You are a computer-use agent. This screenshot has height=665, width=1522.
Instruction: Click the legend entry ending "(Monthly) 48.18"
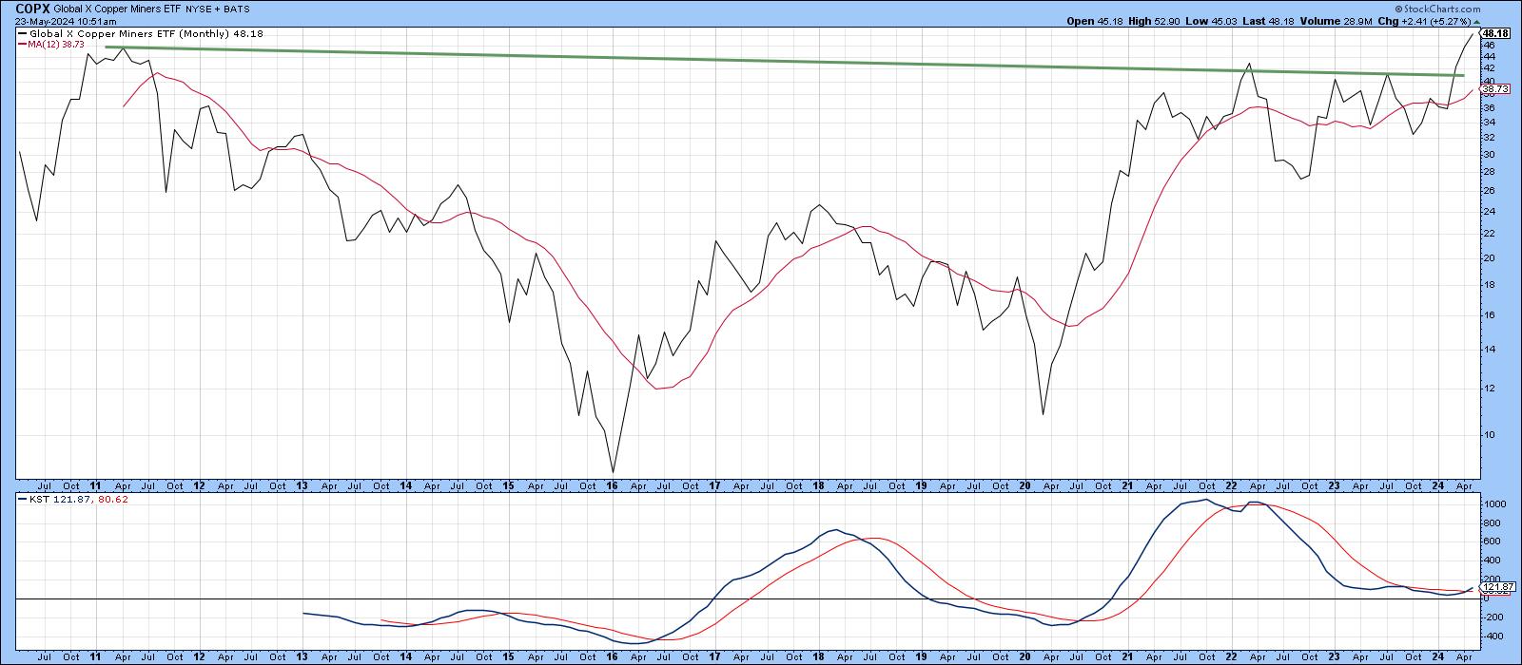141,33
